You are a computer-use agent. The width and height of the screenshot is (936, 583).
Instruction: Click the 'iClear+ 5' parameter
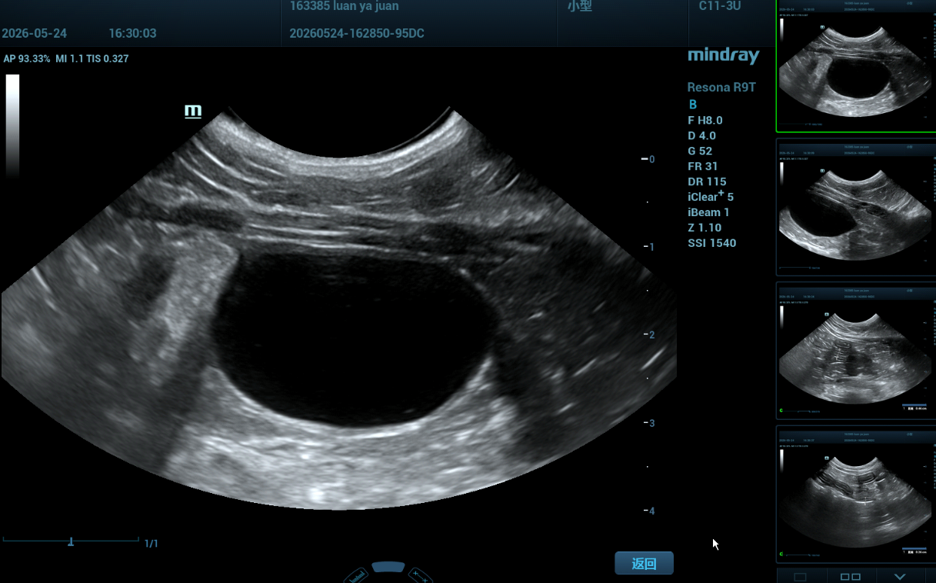[711, 196]
